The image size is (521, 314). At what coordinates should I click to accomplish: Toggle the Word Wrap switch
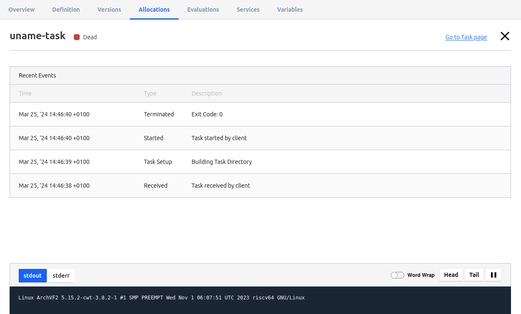click(397, 275)
